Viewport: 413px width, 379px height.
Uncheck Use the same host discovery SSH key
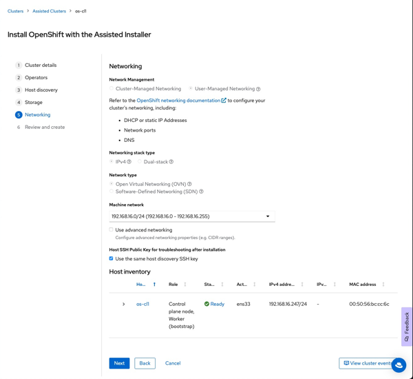point(111,258)
